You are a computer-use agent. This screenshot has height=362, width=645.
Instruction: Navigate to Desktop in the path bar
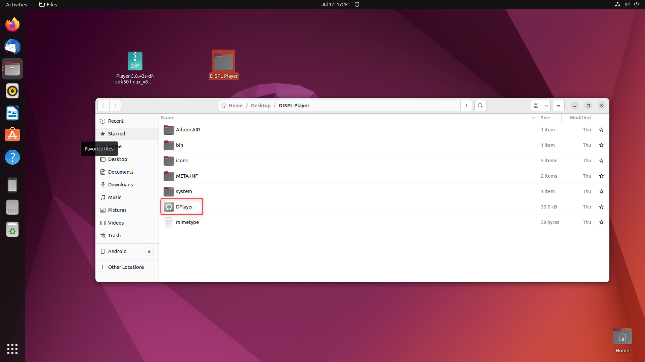260,106
